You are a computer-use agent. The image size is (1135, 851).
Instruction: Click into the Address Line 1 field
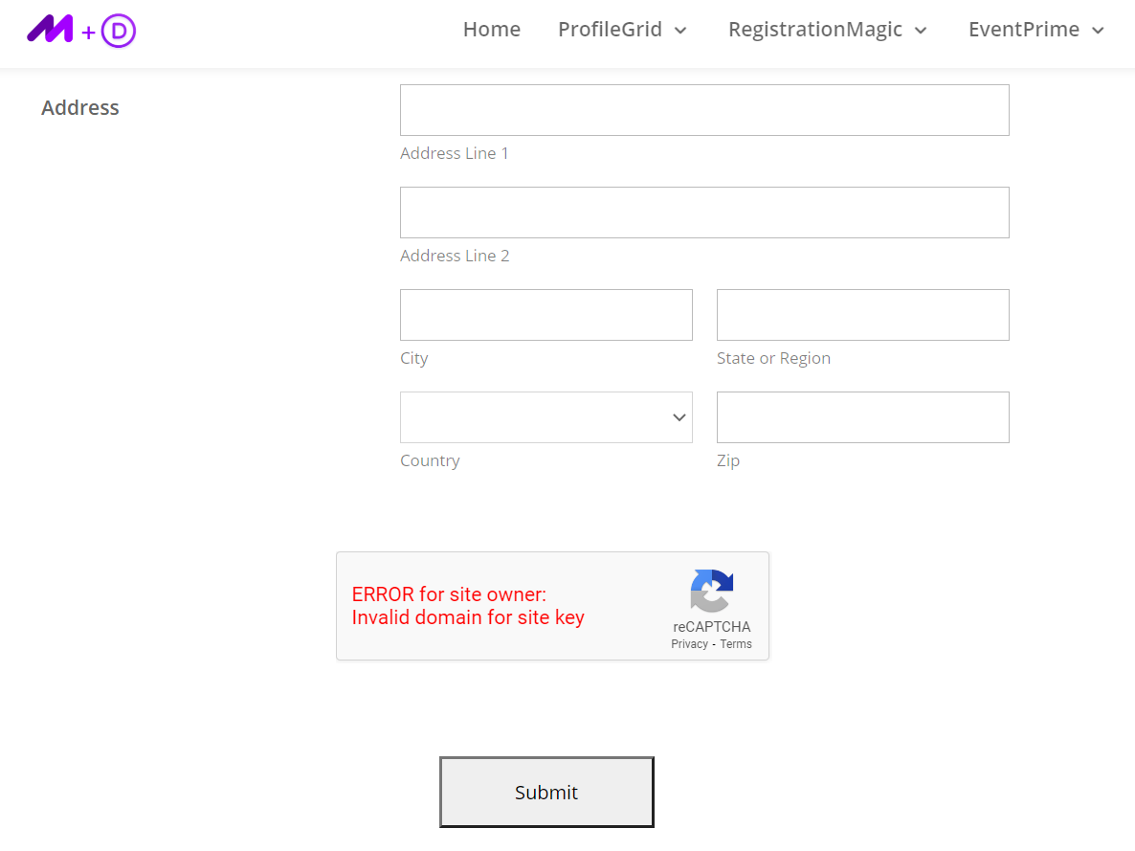coord(704,109)
